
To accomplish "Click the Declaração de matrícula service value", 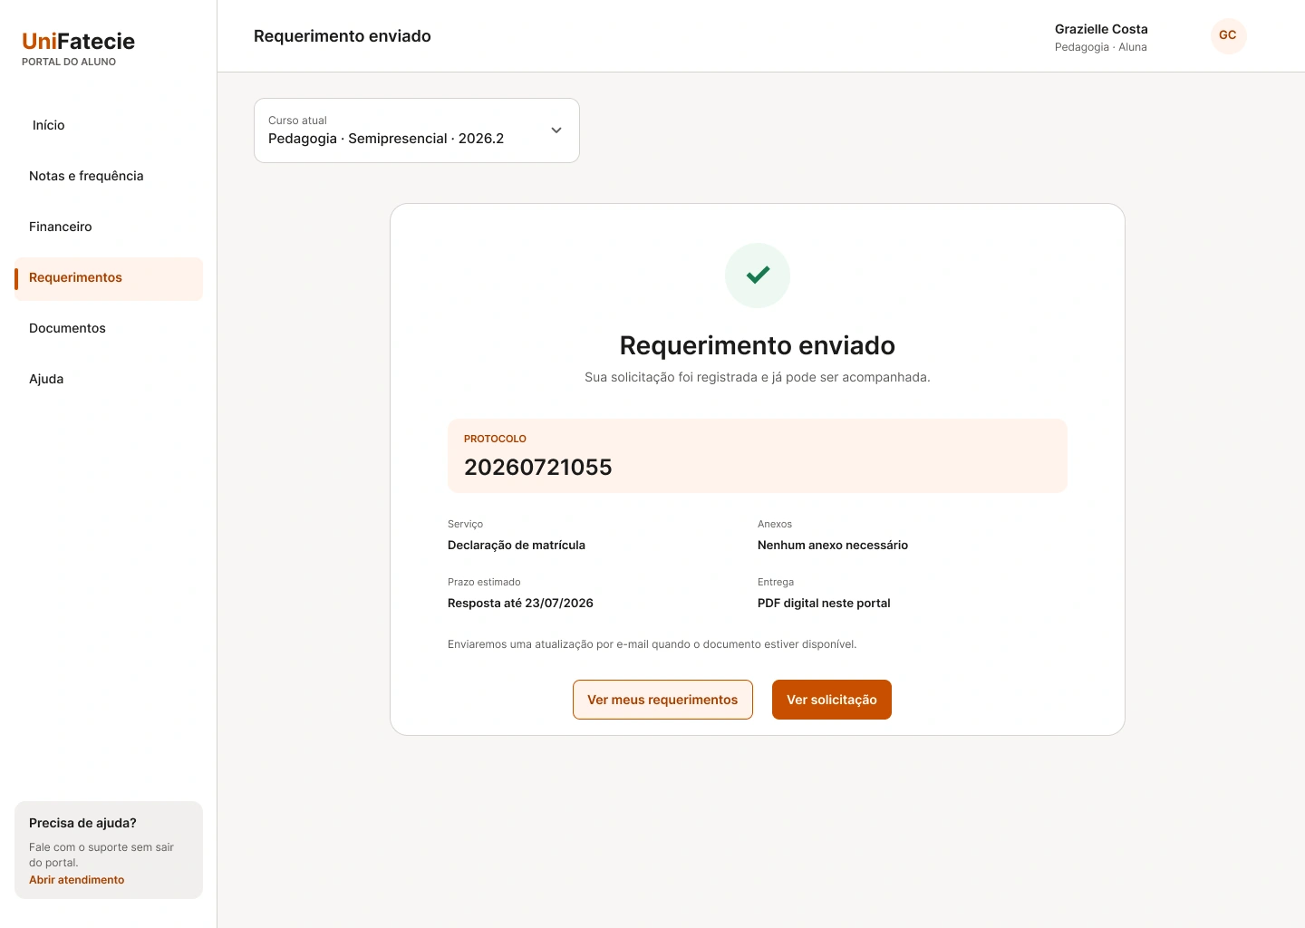I will (517, 545).
